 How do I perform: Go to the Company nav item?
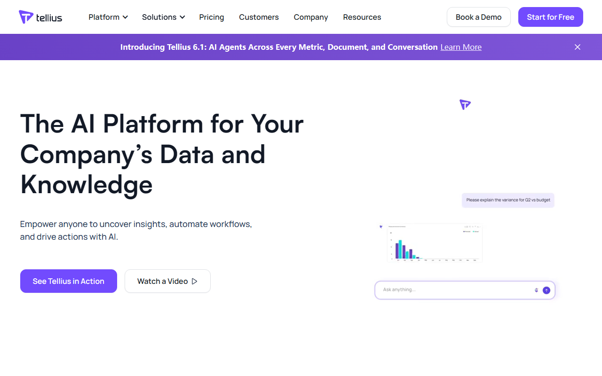pyautogui.click(x=311, y=17)
